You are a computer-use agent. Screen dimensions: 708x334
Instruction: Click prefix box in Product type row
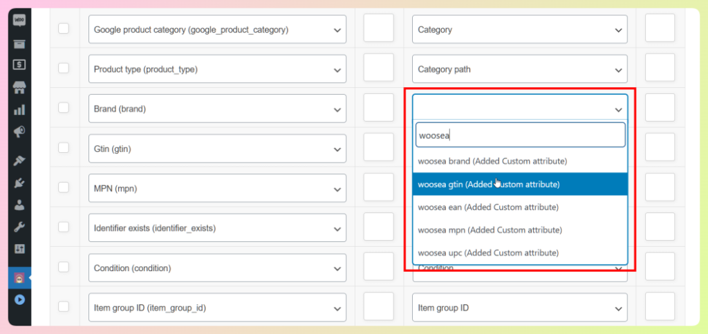click(x=378, y=68)
